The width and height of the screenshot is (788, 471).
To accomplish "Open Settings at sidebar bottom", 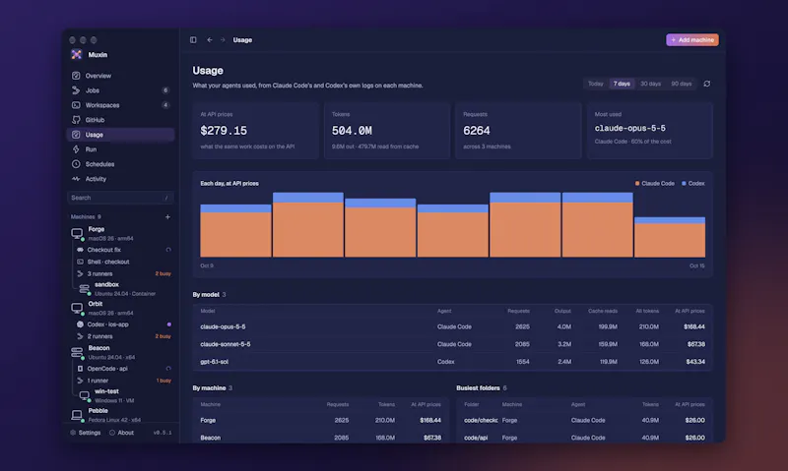I will click(86, 433).
